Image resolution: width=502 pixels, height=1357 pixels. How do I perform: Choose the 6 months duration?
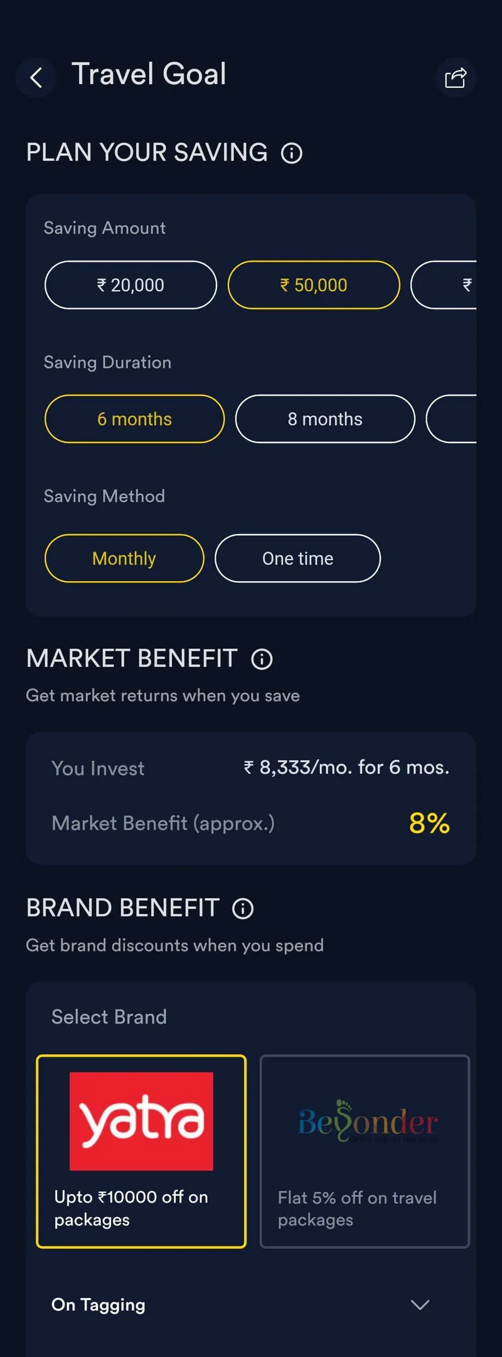134,419
